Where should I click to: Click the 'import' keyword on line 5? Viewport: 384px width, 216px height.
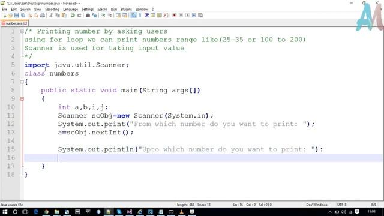click(x=37, y=65)
